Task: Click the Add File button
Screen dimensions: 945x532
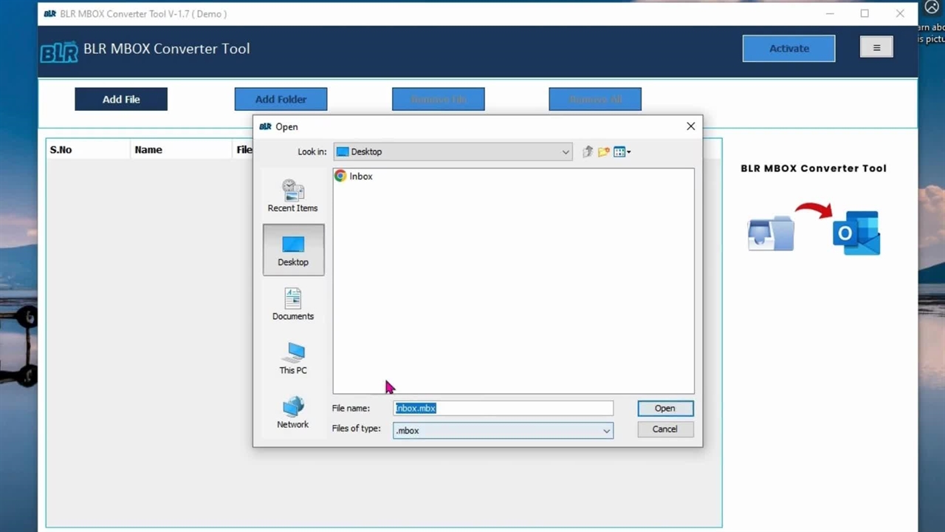Action: [121, 99]
